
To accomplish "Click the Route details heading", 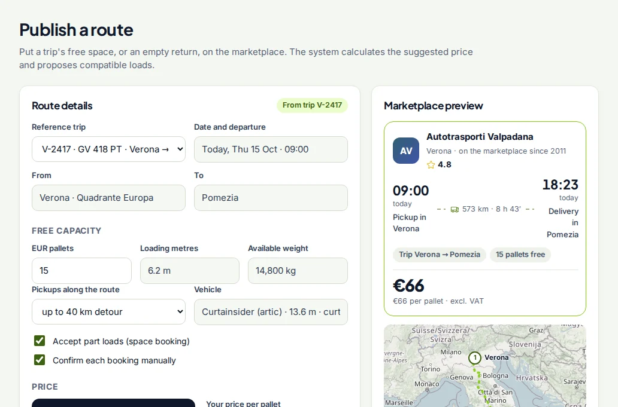I will tap(62, 106).
